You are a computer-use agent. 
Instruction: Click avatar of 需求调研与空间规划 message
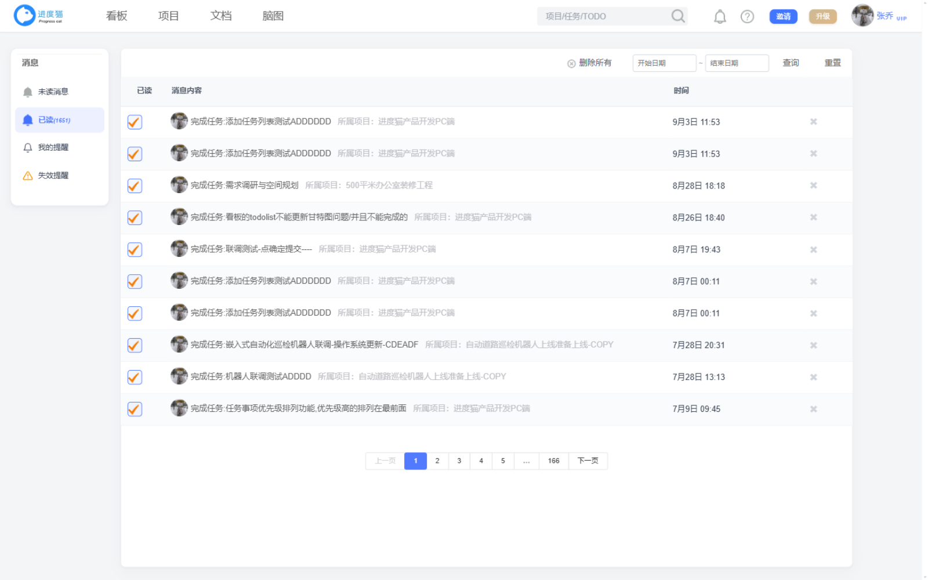(x=179, y=185)
